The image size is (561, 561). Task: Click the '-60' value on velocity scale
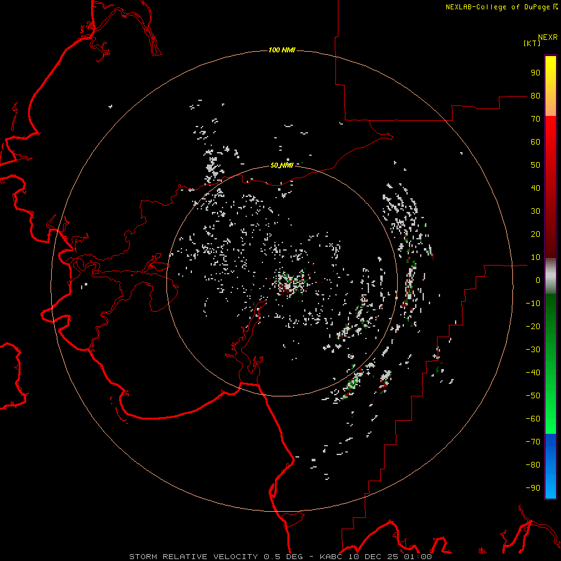pos(533,419)
